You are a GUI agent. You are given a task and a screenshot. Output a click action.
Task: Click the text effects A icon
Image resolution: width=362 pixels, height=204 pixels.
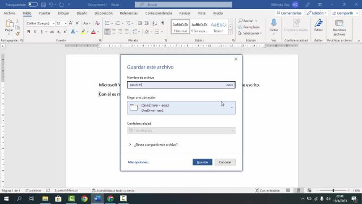tap(73, 32)
